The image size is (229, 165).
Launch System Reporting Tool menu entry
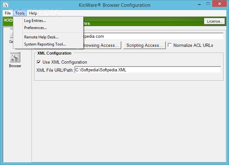tap(48, 44)
